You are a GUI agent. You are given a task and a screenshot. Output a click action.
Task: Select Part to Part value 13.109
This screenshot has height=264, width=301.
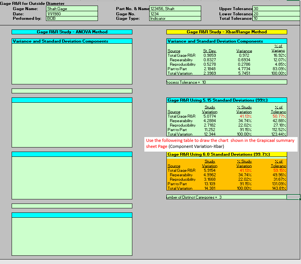210,184
